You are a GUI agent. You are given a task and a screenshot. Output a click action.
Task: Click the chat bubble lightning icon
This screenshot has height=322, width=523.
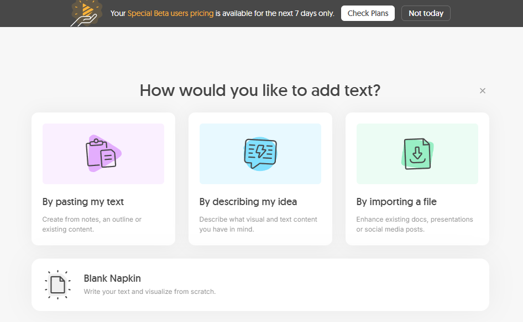tap(260, 153)
